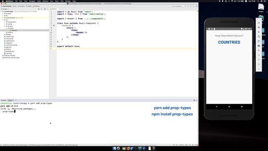
Task: Collapse the countriesapp project root
Action: (1, 11)
